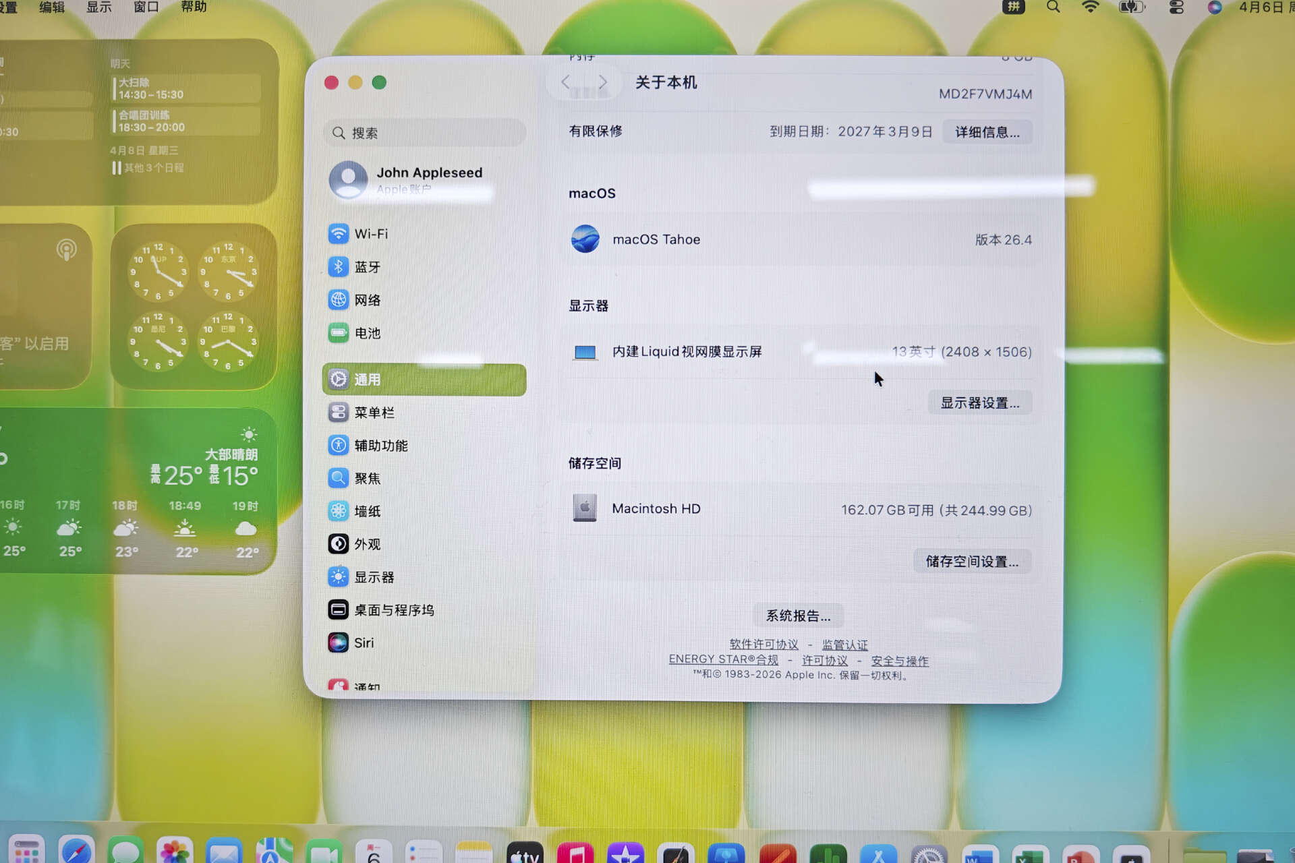Open Siri settings in sidebar

[x=363, y=643]
